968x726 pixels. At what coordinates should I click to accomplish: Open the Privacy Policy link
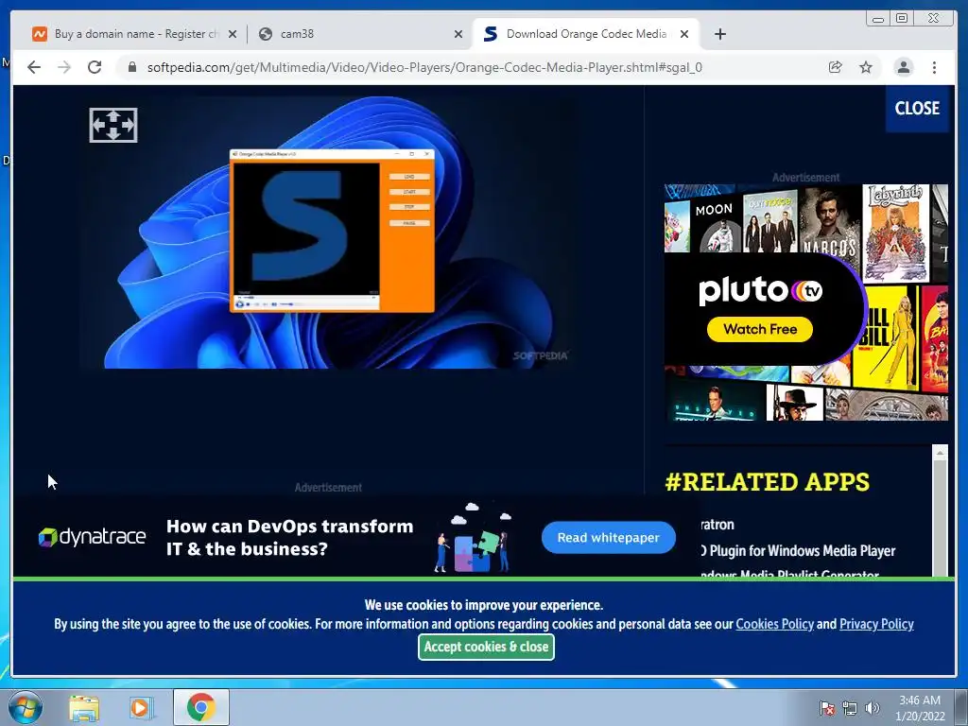point(876,624)
